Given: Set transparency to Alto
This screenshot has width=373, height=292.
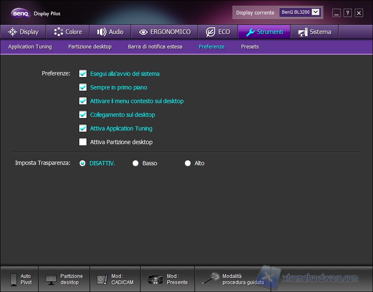Looking at the screenshot, I should (x=188, y=163).
